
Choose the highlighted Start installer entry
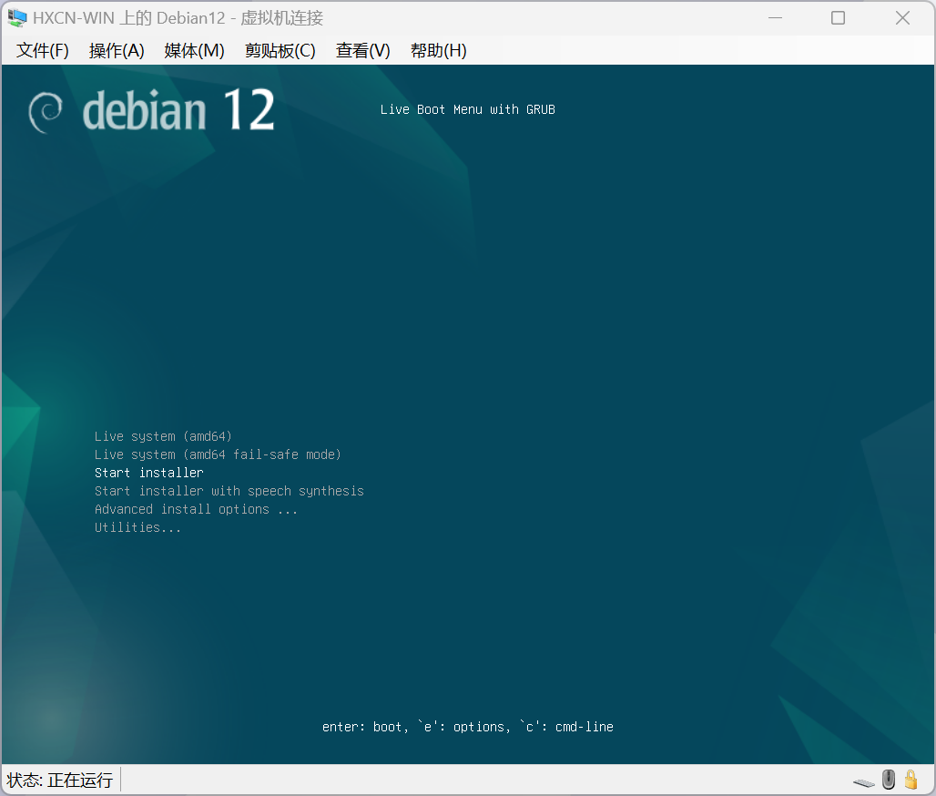(x=149, y=473)
